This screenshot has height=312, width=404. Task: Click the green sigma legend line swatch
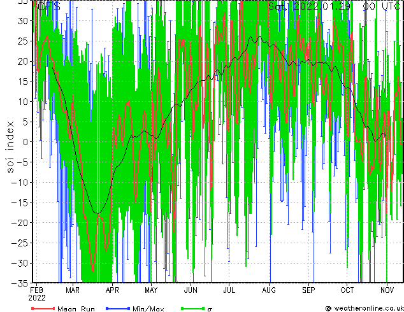pos(192,308)
